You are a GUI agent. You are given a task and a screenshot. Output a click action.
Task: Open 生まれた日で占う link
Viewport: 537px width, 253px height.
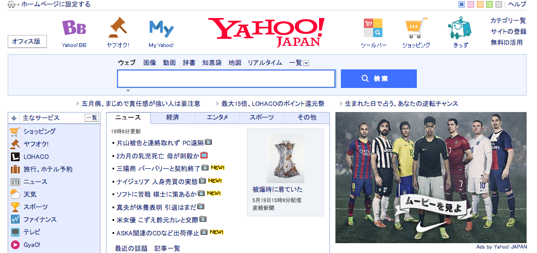tap(402, 104)
